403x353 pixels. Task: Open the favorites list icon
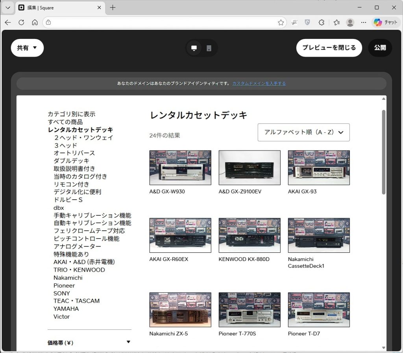(x=336, y=22)
